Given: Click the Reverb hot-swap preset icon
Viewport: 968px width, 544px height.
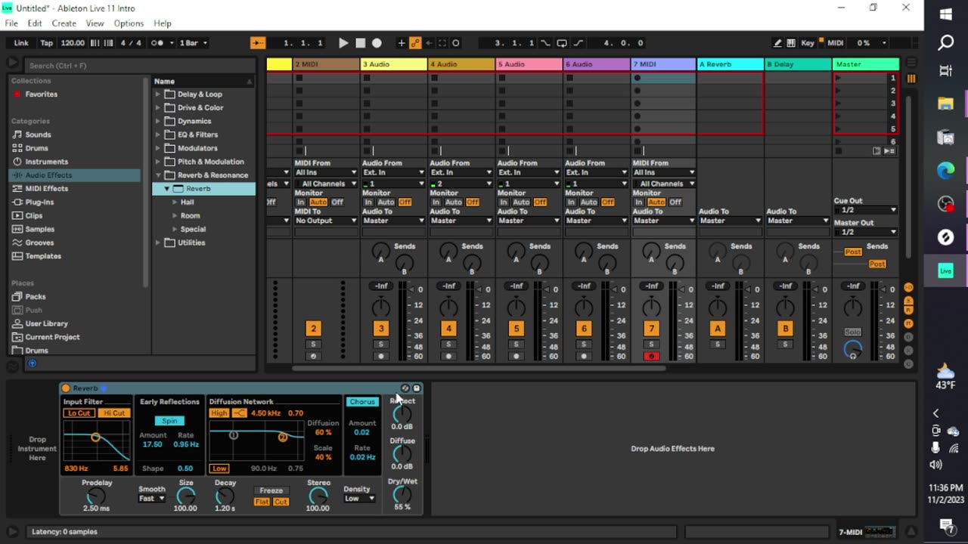Looking at the screenshot, I should [x=405, y=388].
